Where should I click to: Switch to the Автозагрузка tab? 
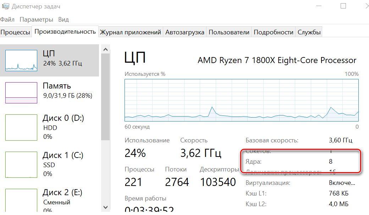click(185, 32)
